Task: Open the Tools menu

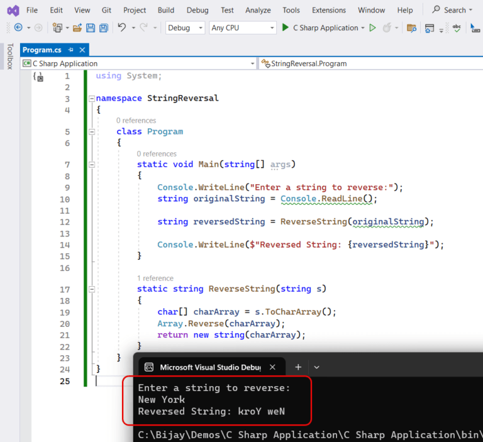Action: (x=291, y=10)
